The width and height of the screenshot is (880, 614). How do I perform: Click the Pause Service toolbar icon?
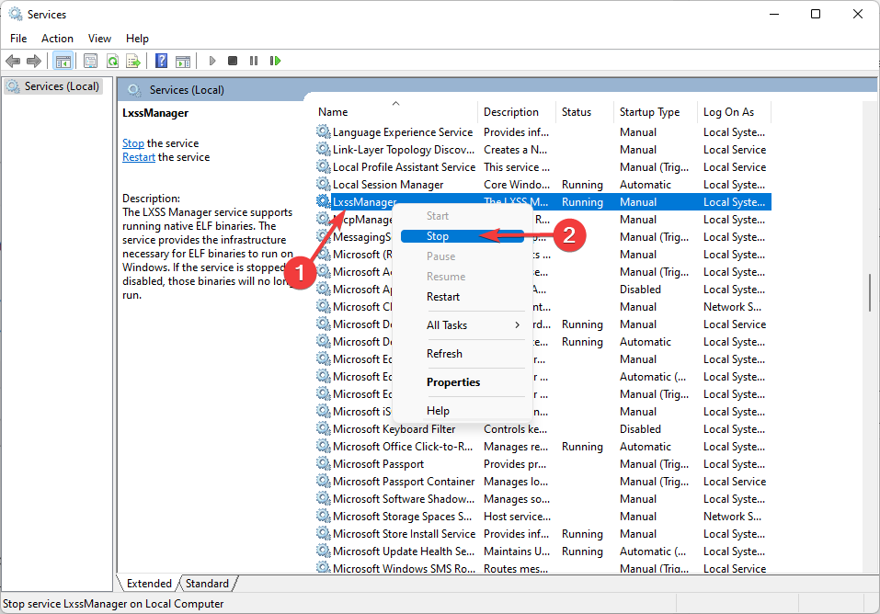(x=254, y=61)
